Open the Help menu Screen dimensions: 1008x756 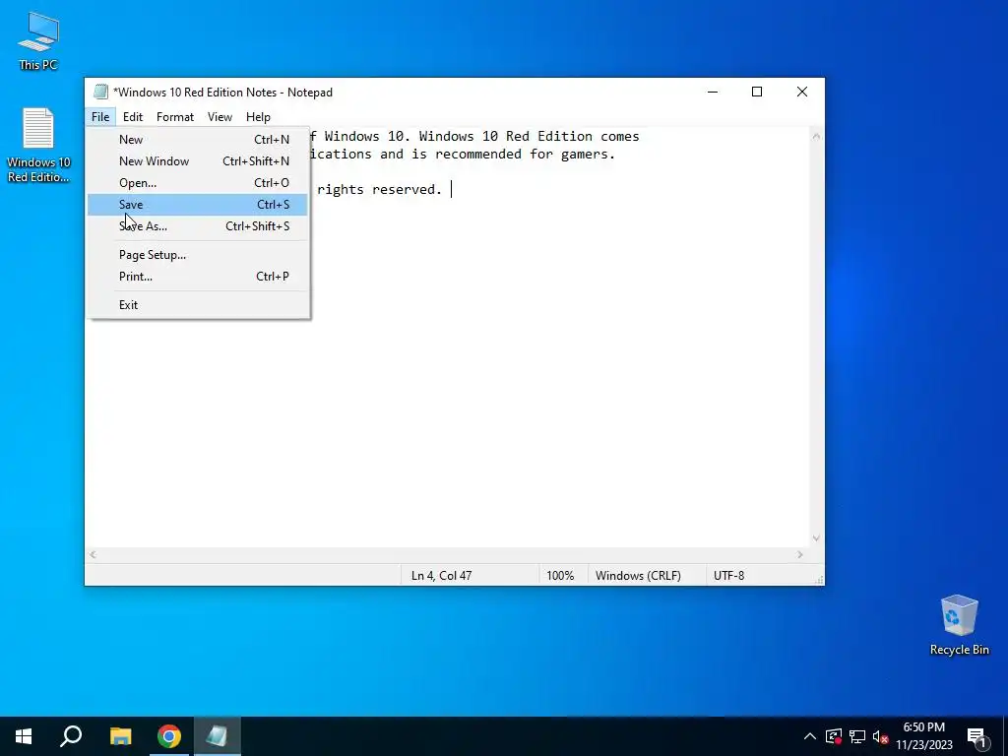click(x=258, y=117)
